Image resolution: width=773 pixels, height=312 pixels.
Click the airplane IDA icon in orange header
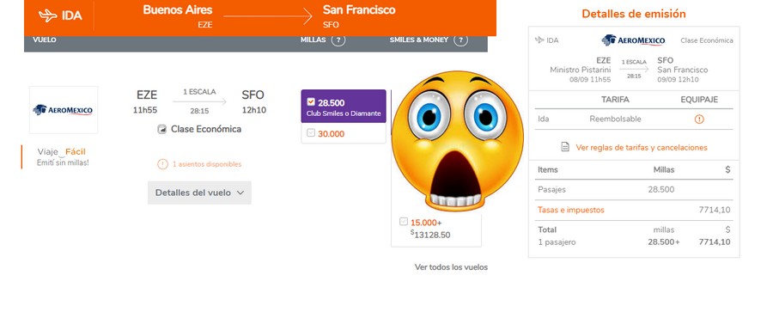(x=48, y=15)
